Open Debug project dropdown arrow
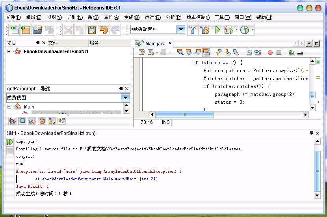The image size is (327, 217). coord(236,30)
